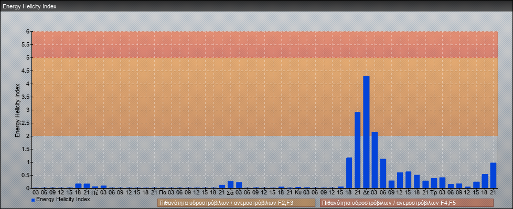Click the bar at 03 right after Δε
The width and height of the screenshot is (513, 209).
click(x=375, y=160)
